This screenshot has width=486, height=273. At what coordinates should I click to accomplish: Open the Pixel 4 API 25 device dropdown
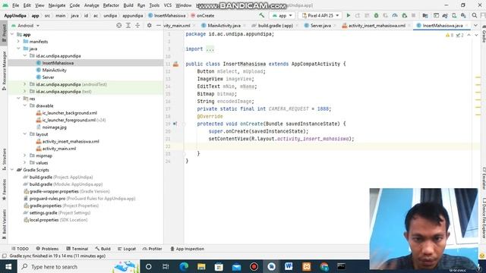(x=320, y=15)
